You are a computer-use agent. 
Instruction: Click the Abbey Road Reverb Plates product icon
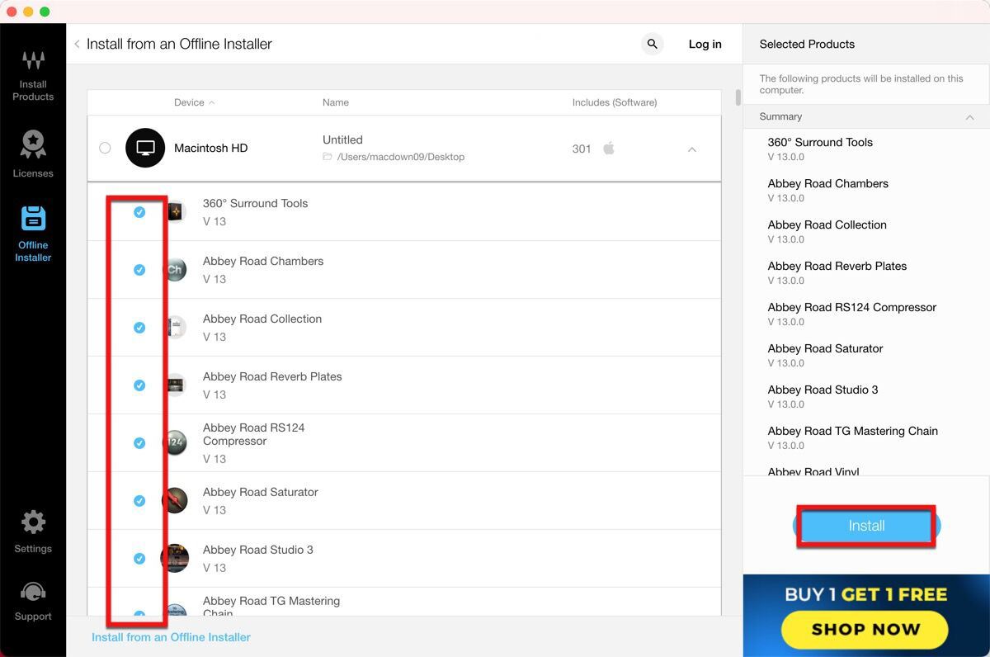(x=176, y=385)
